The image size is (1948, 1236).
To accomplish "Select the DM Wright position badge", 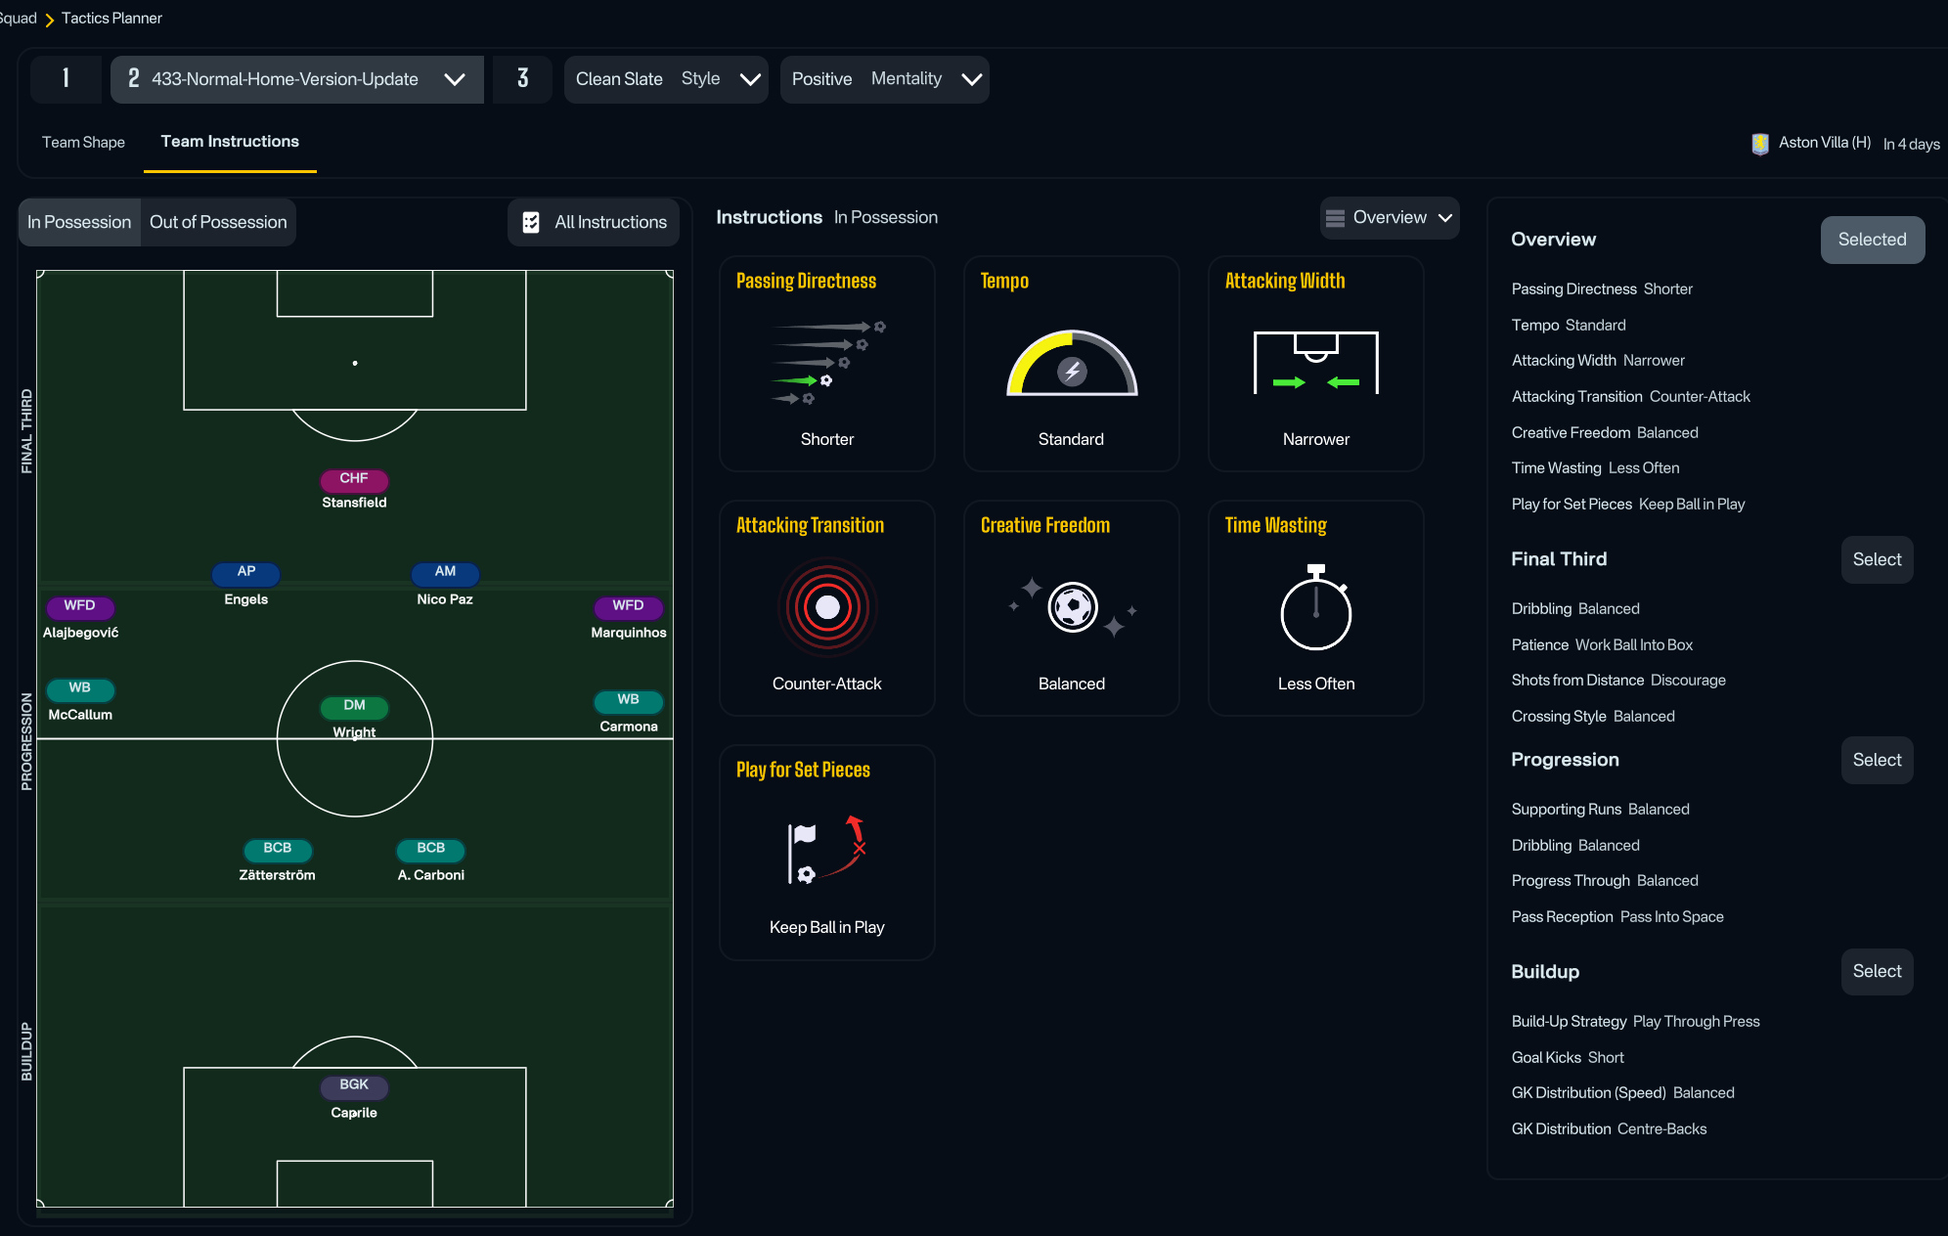I will (354, 706).
